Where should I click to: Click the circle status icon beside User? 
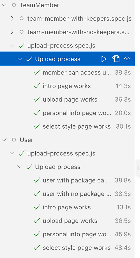coord(14,140)
